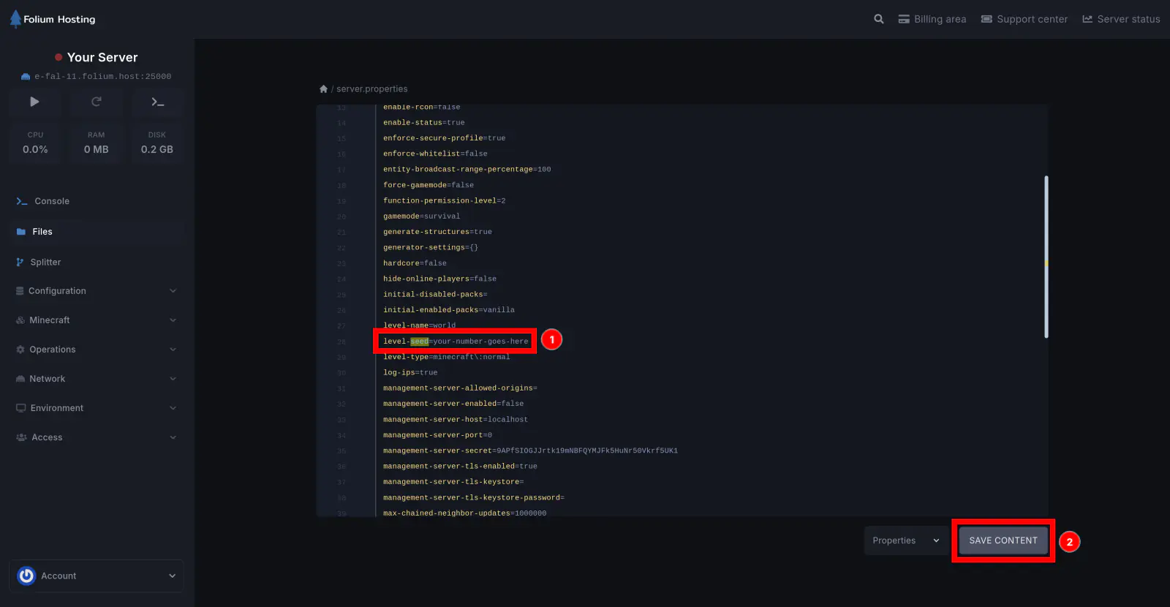Screen dimensions: 1170x607
Task: Open Console in the sidebar
Action: (x=51, y=201)
